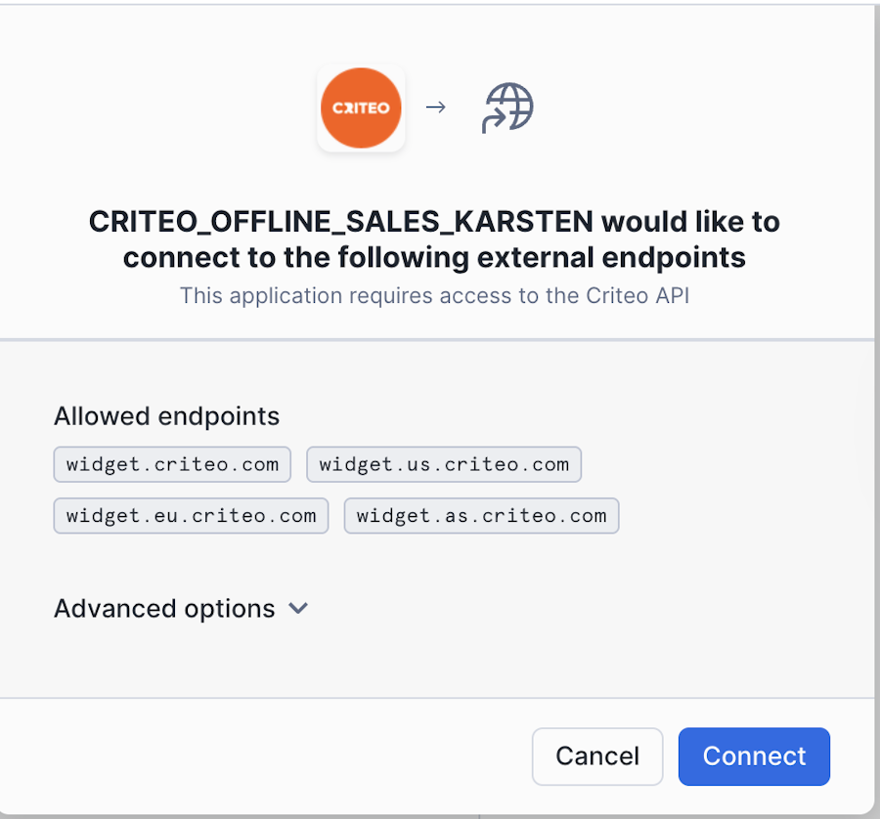Click the globe external access icon

pyautogui.click(x=508, y=108)
